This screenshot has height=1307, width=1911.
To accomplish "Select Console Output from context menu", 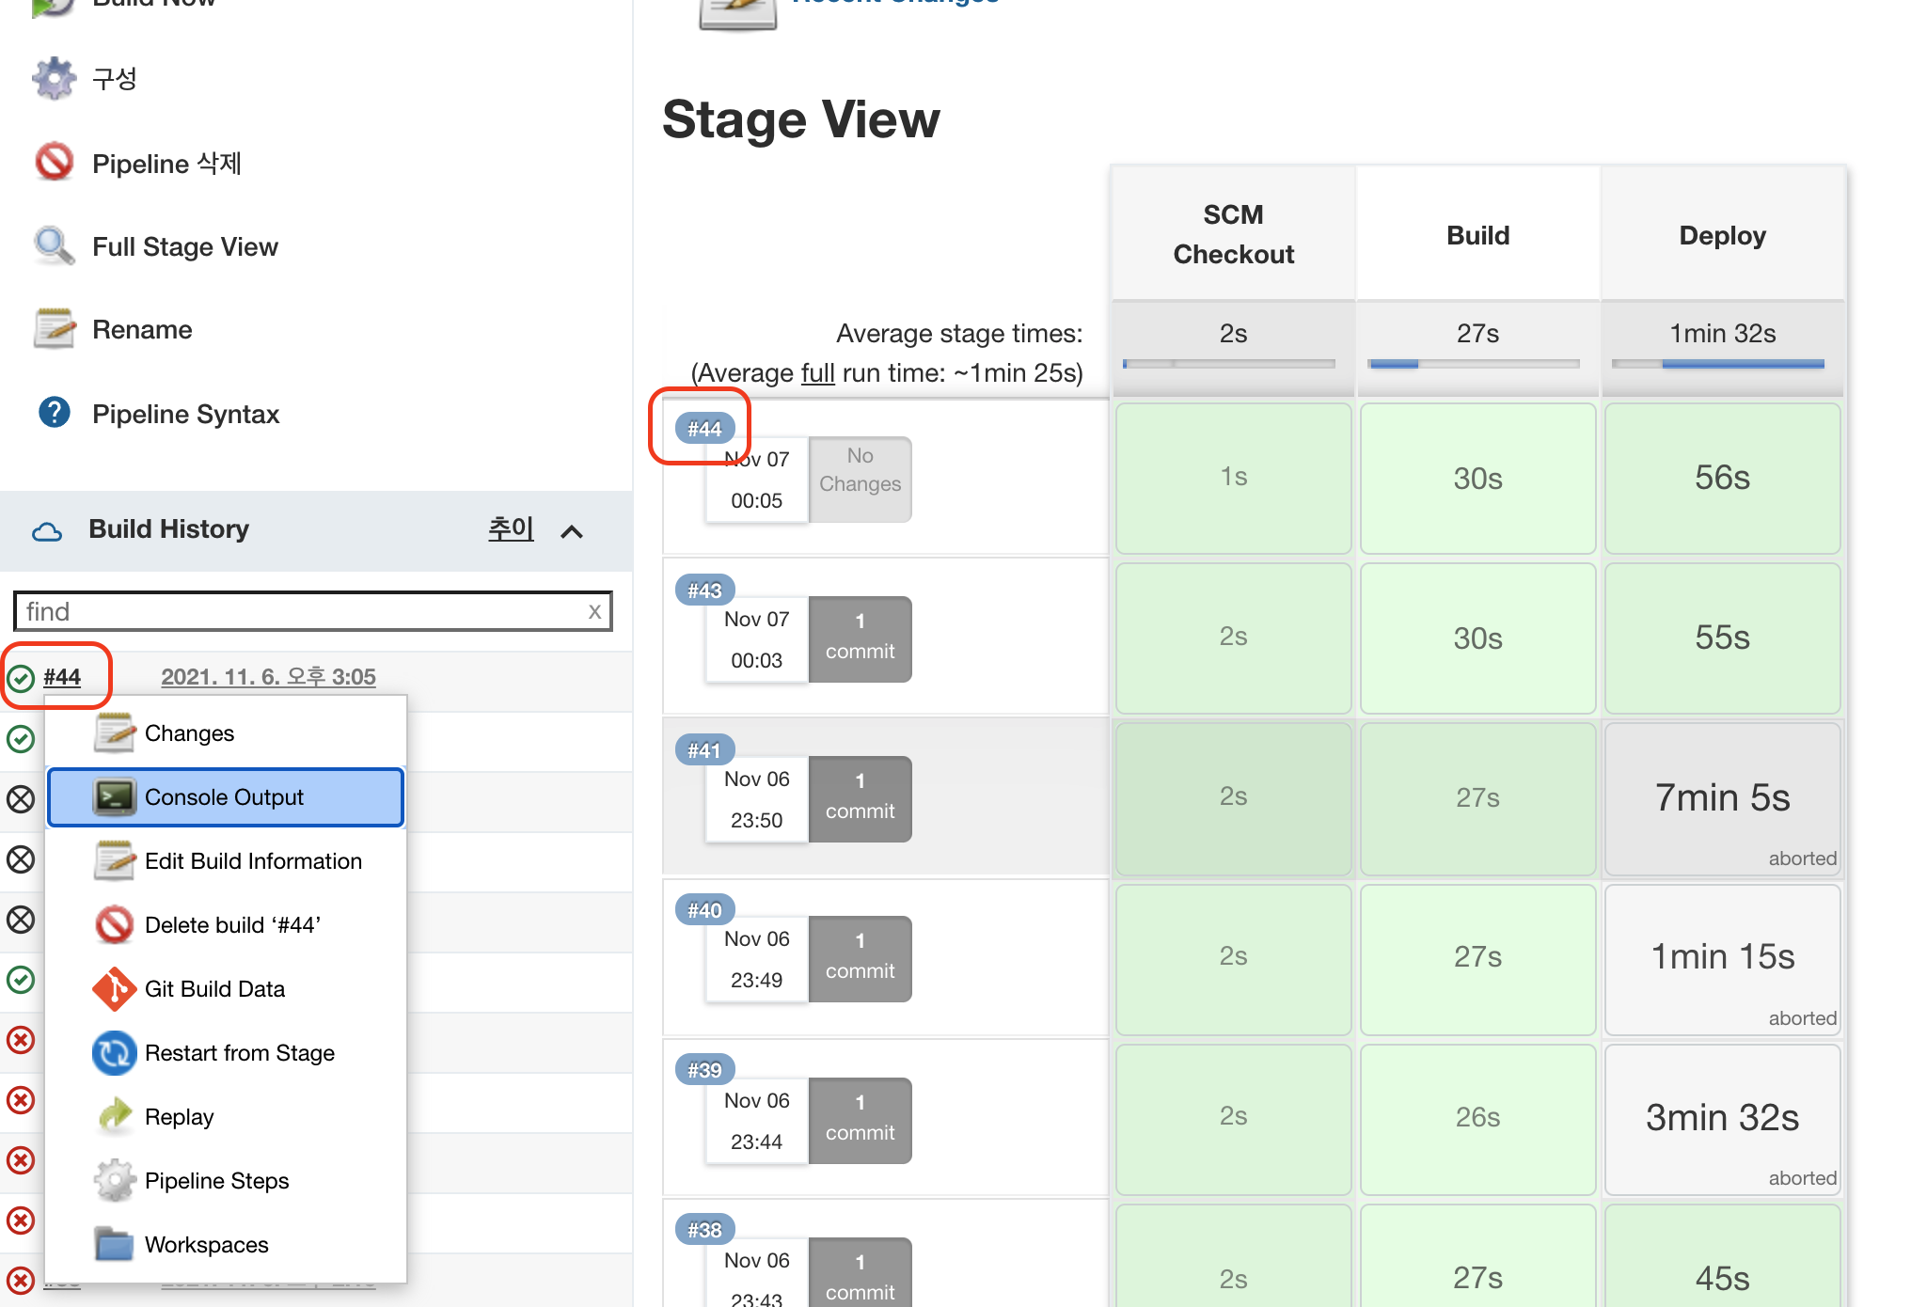I will pyautogui.click(x=226, y=797).
